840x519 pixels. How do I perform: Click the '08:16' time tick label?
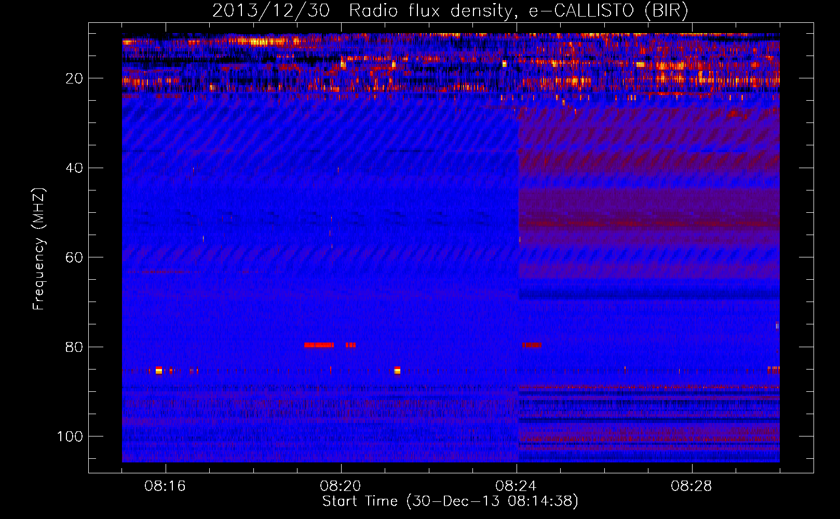[165, 486]
